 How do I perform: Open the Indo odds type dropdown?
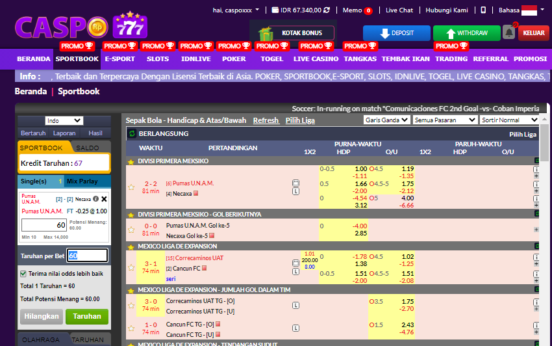click(x=64, y=120)
